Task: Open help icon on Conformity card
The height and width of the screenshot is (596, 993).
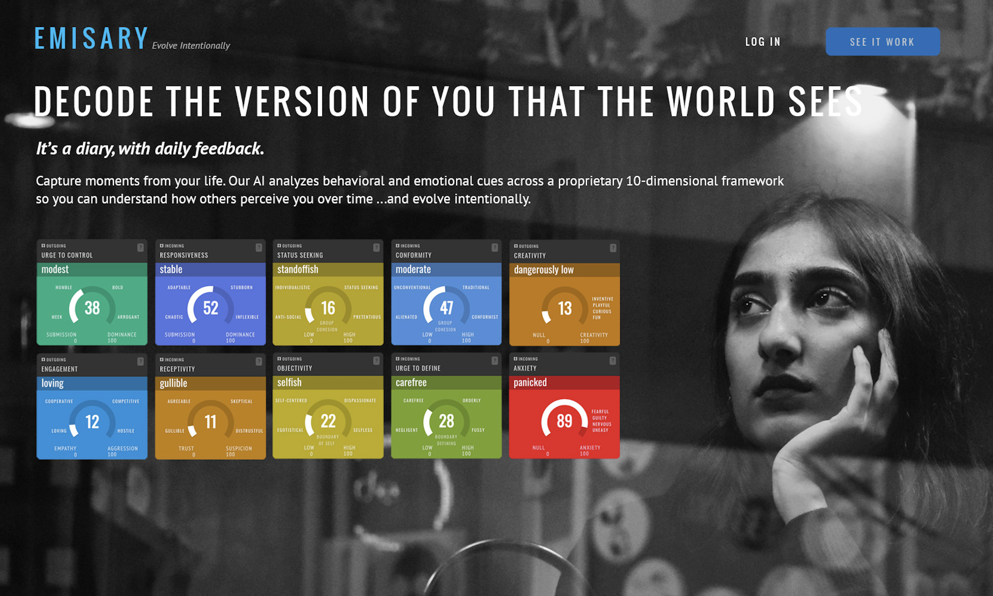Action: [495, 248]
